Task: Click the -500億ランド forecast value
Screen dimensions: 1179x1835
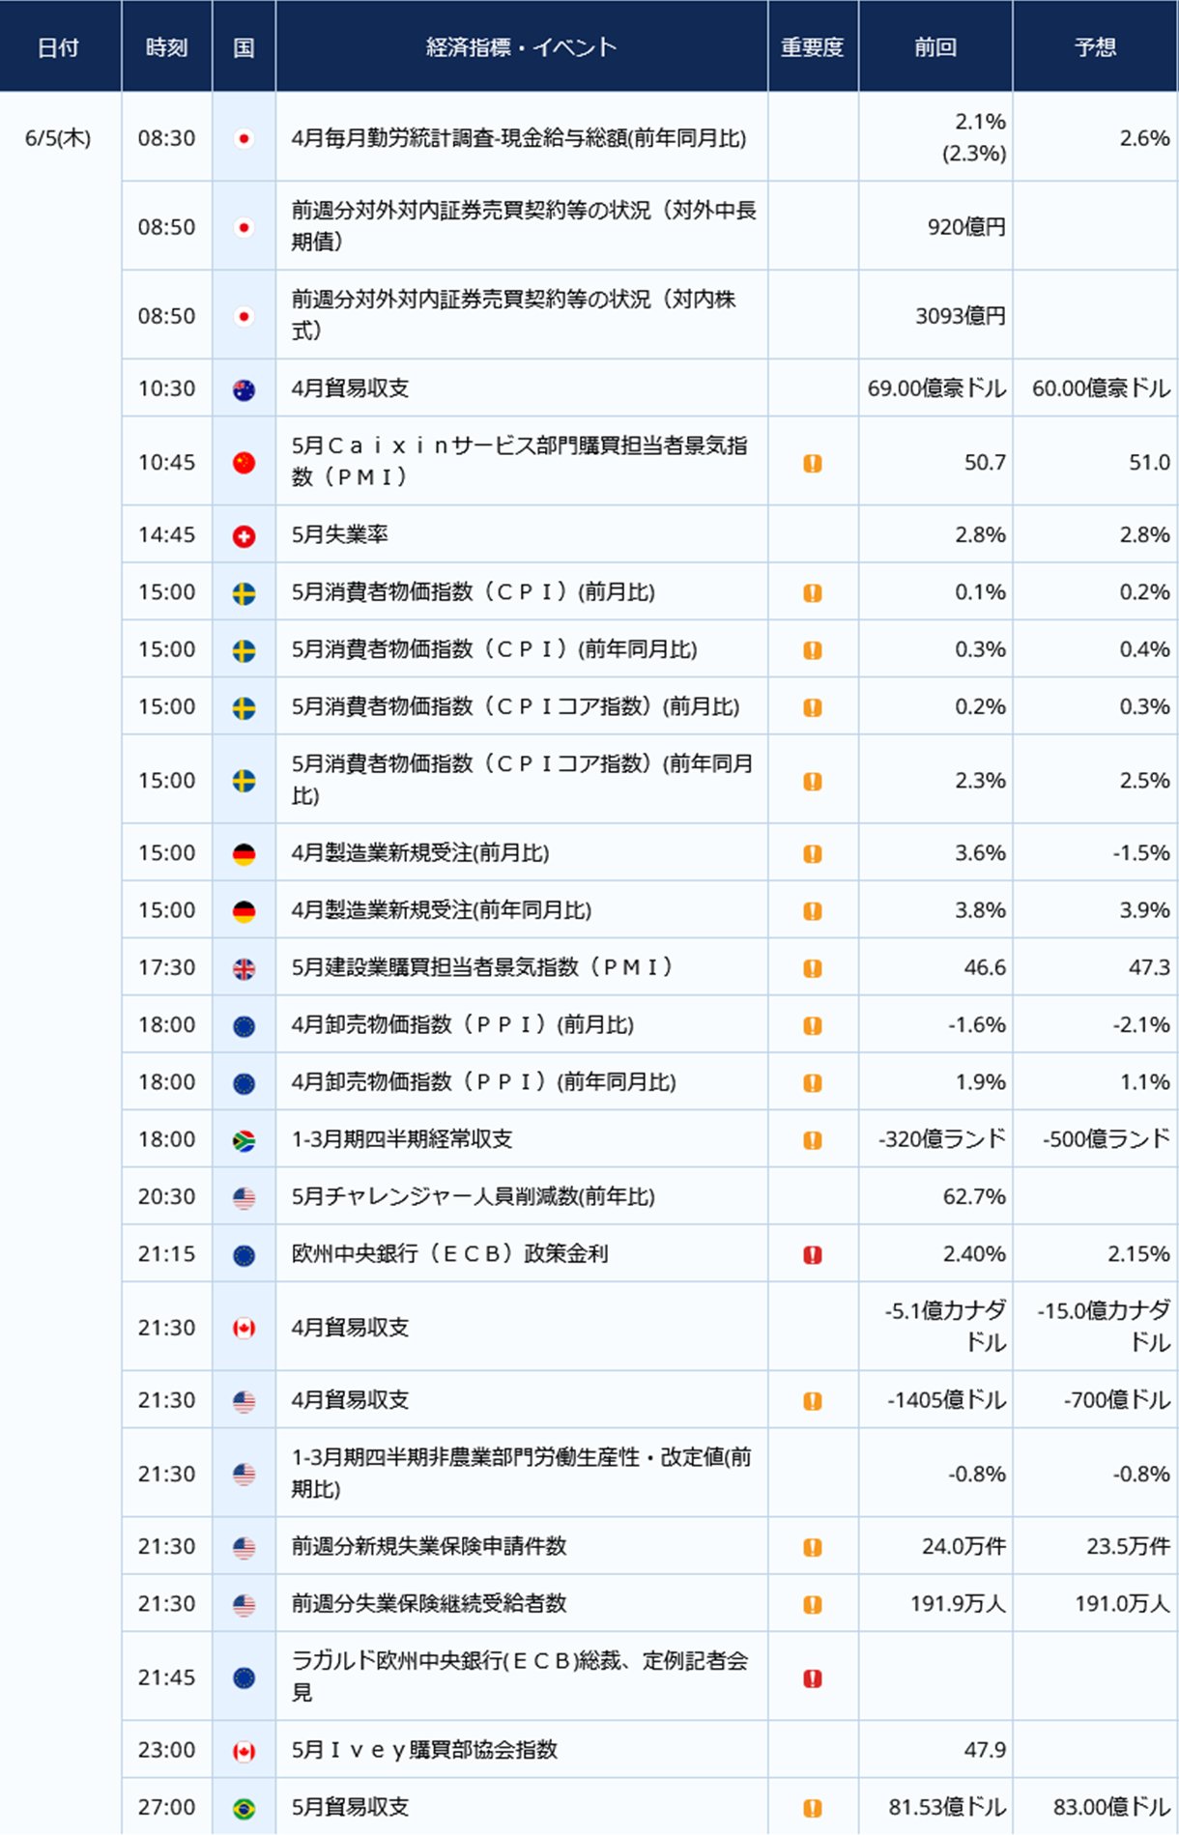Action: point(1107,1139)
